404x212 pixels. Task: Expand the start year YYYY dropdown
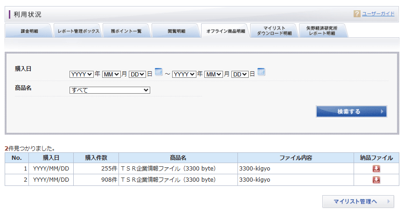[82, 74]
